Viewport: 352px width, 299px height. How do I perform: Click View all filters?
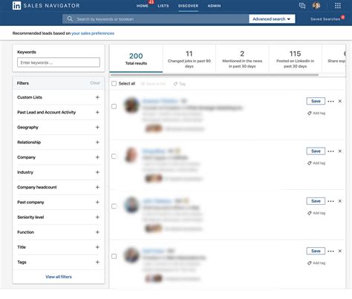pyautogui.click(x=59, y=277)
